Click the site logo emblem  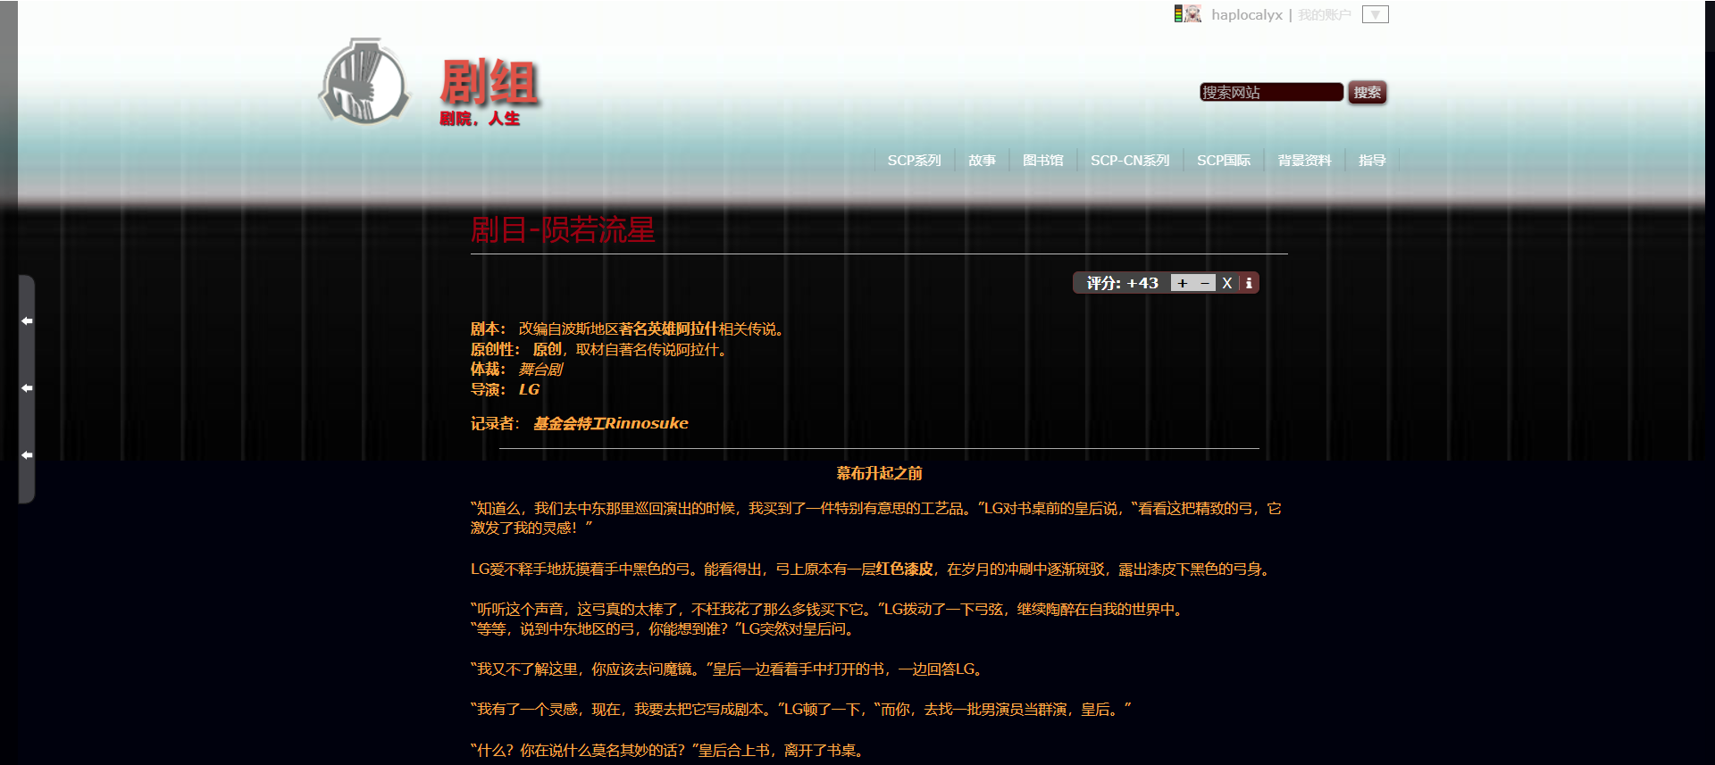pos(364,81)
